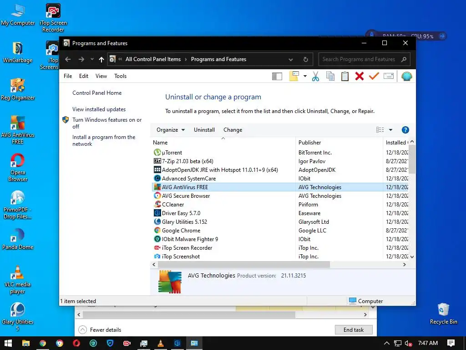This screenshot has width=466, height=350.
Task: Click the blue Help question mark icon
Action: point(405,130)
